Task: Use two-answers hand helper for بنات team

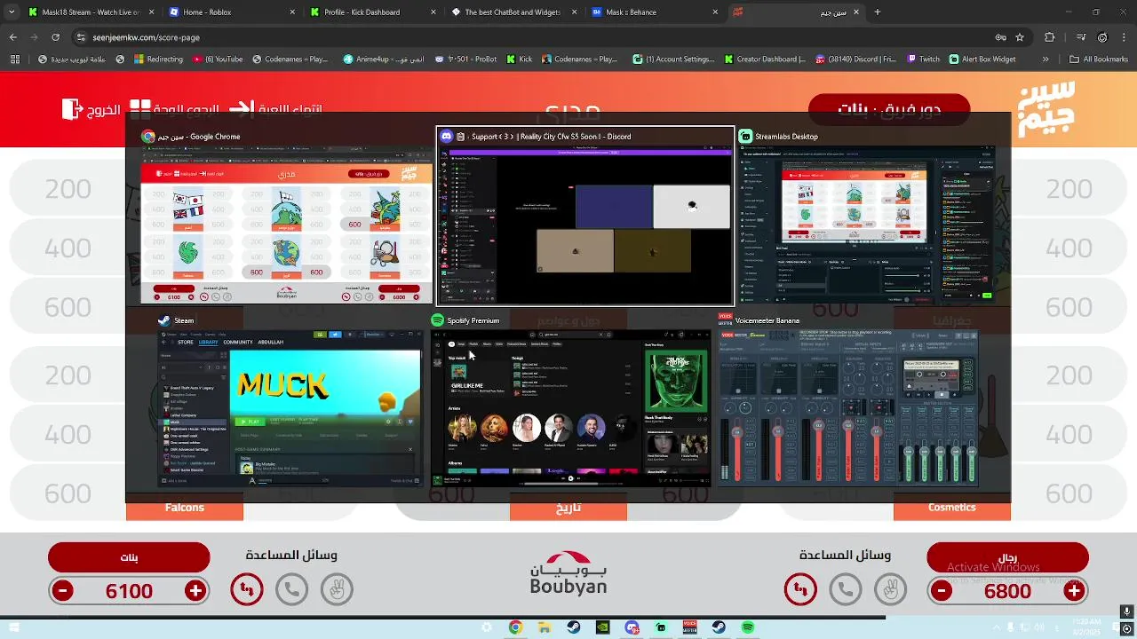Action: (337, 589)
